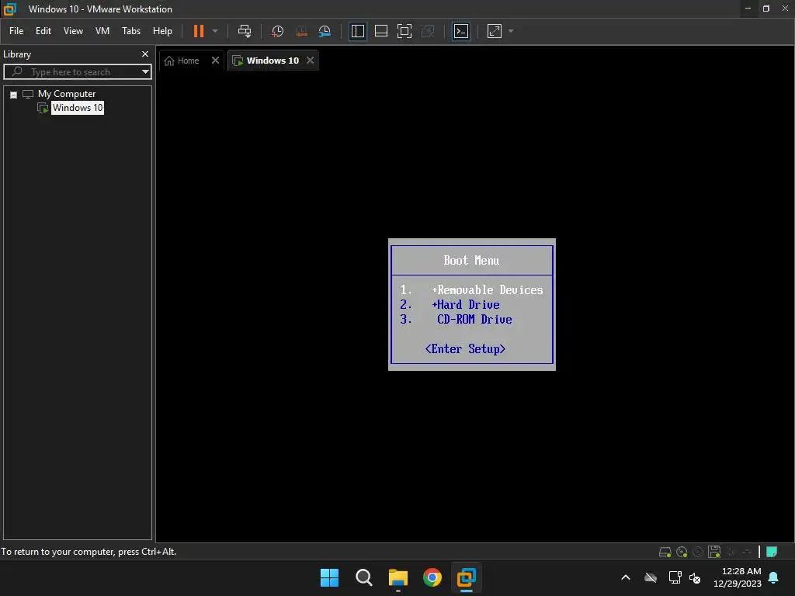Click the OneDrive tray icon
795x596 pixels.
[651, 577]
